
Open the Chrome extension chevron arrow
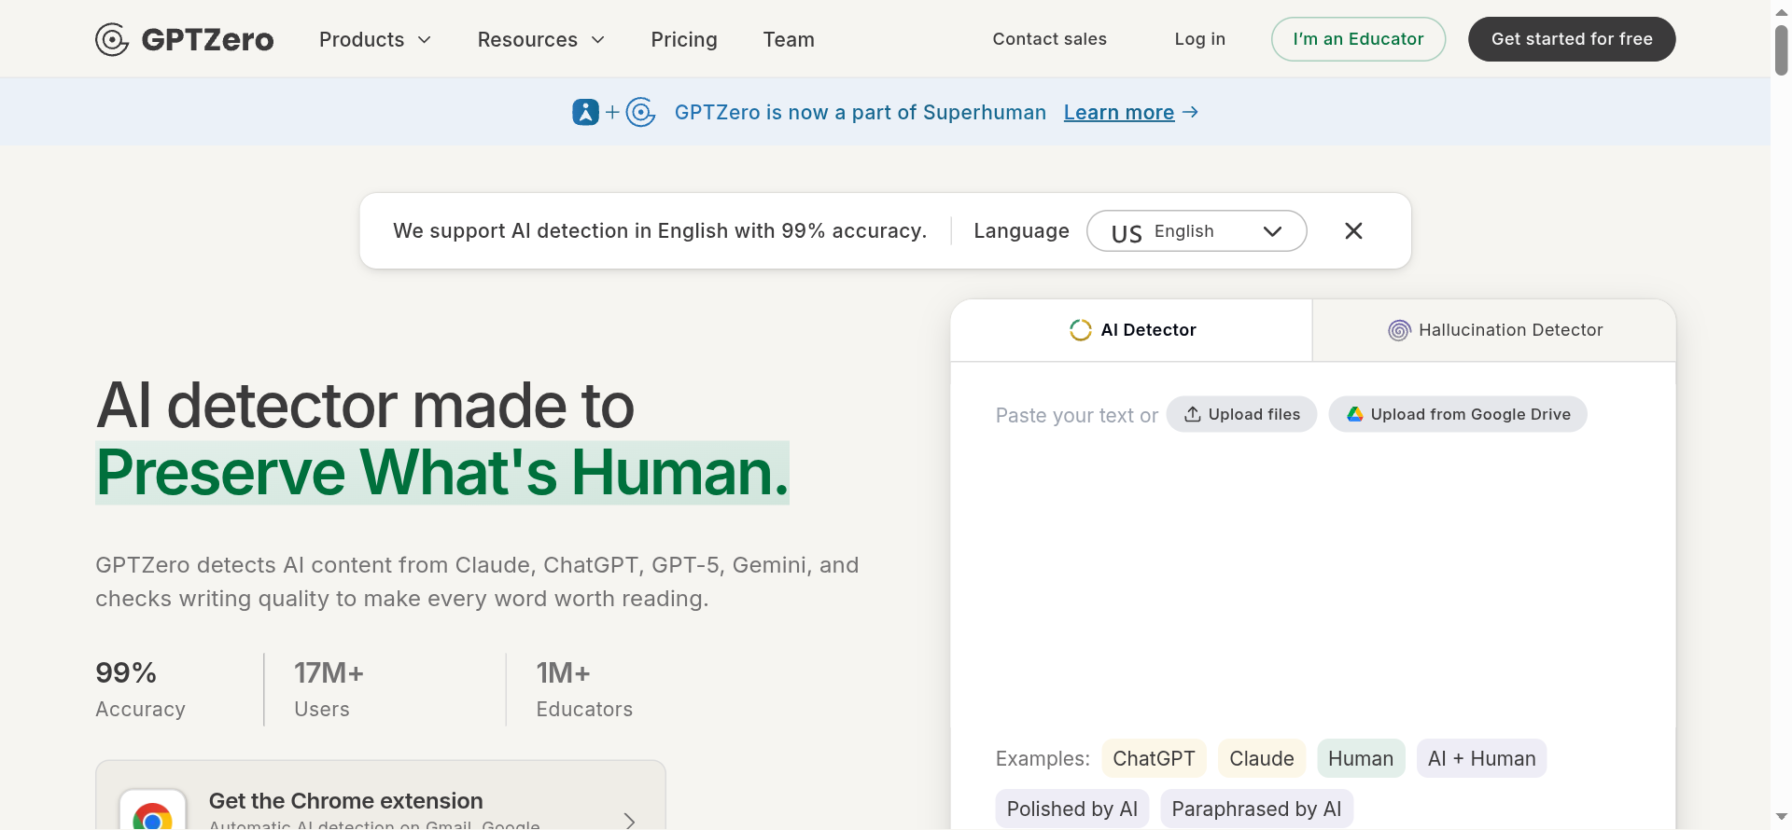tap(630, 821)
